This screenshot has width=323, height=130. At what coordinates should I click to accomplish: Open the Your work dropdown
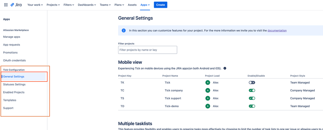[x=35, y=5]
